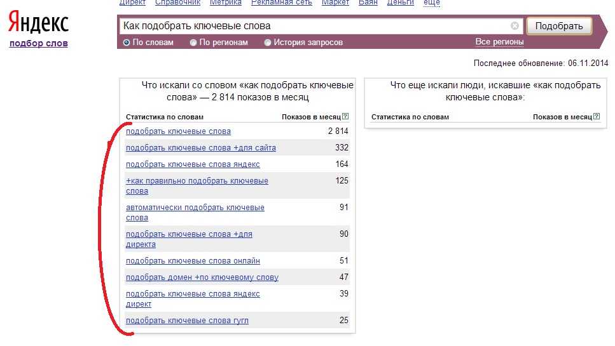Click left panel 'Статистика по словам' header
615x346 pixels.
pyautogui.click(x=165, y=117)
